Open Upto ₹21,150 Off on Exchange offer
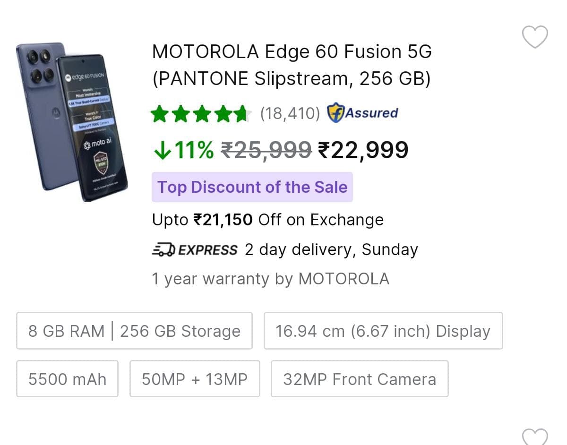This screenshot has height=445, width=567. click(x=267, y=220)
